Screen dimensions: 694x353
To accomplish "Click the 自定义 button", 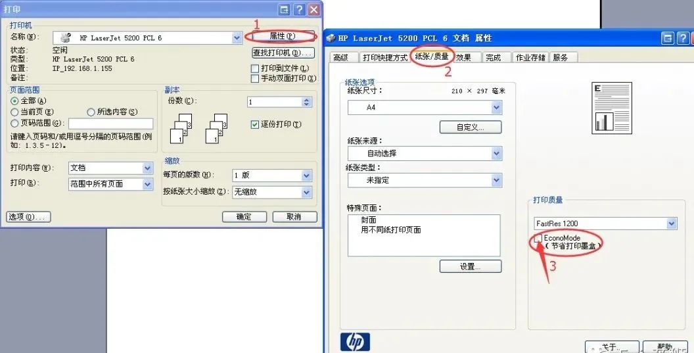I will (x=471, y=127).
